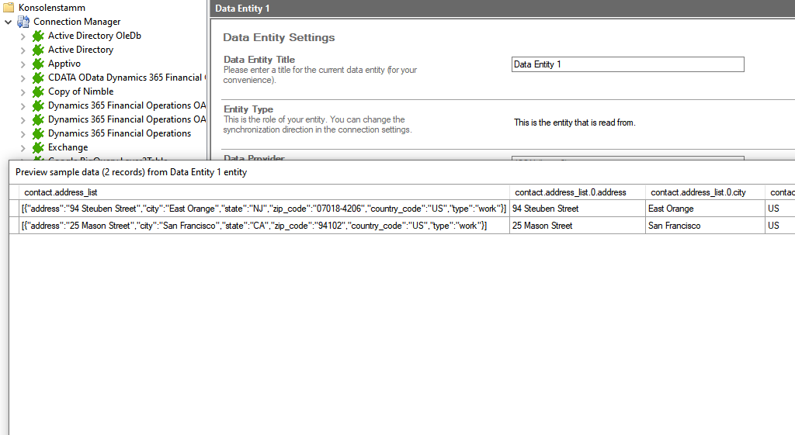Click the Data Entity Title input field
The image size is (795, 435).
pyautogui.click(x=627, y=64)
